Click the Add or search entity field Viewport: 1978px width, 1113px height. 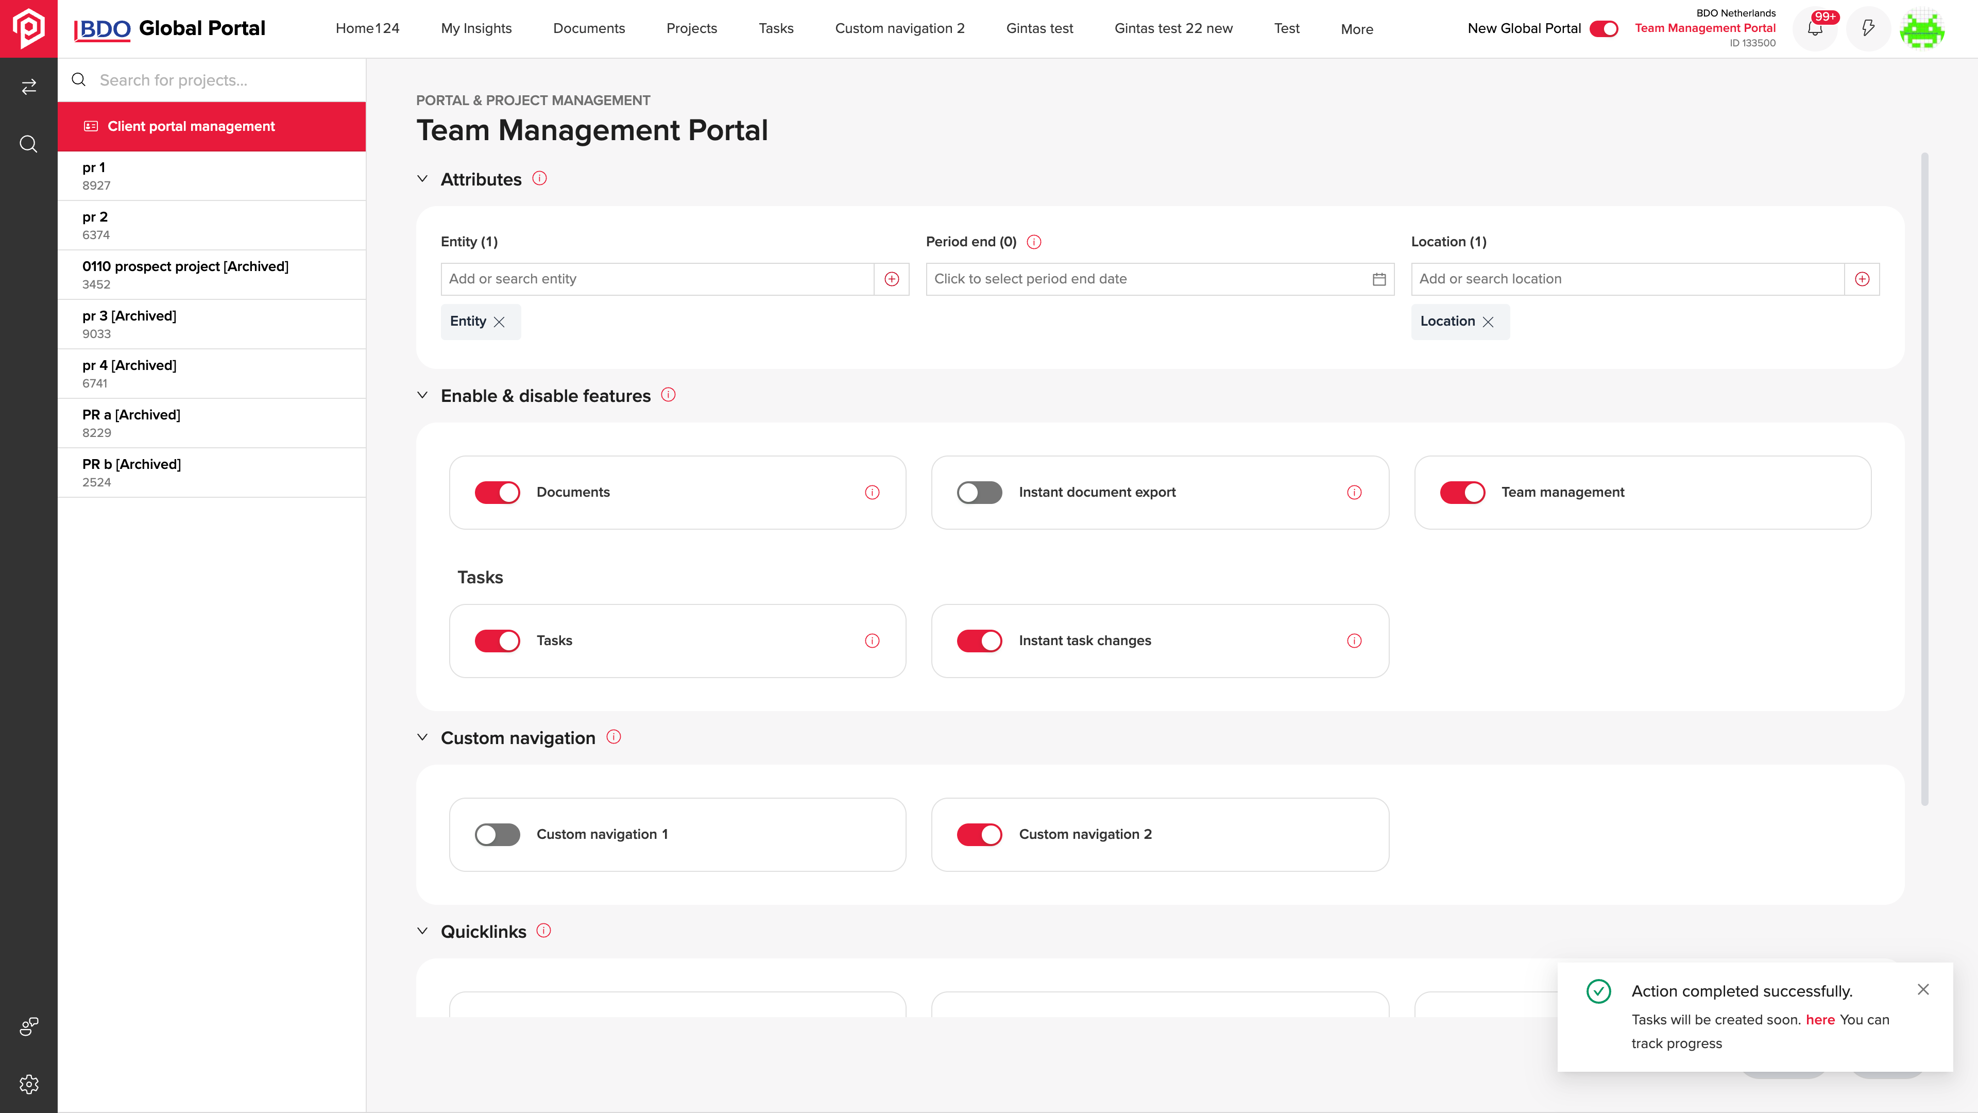click(x=657, y=279)
